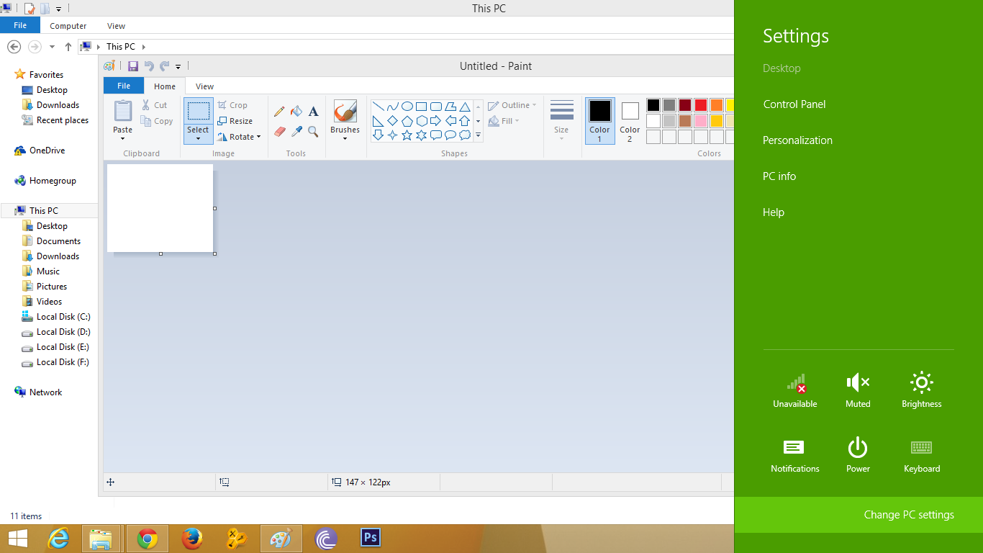Switch to the View tab in Paint

pos(204,86)
